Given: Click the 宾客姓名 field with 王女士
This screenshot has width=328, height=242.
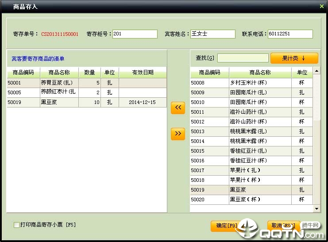Looking at the screenshot, I should 212,34.
